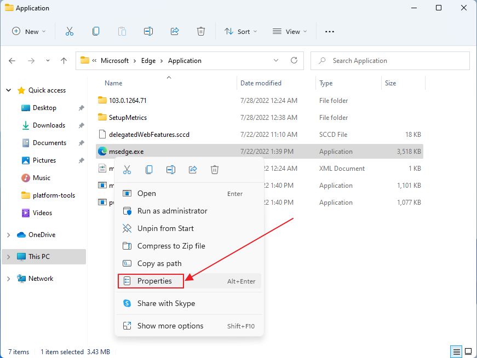Switch to details view in the status bar
The image size is (477, 358).
(456, 351)
